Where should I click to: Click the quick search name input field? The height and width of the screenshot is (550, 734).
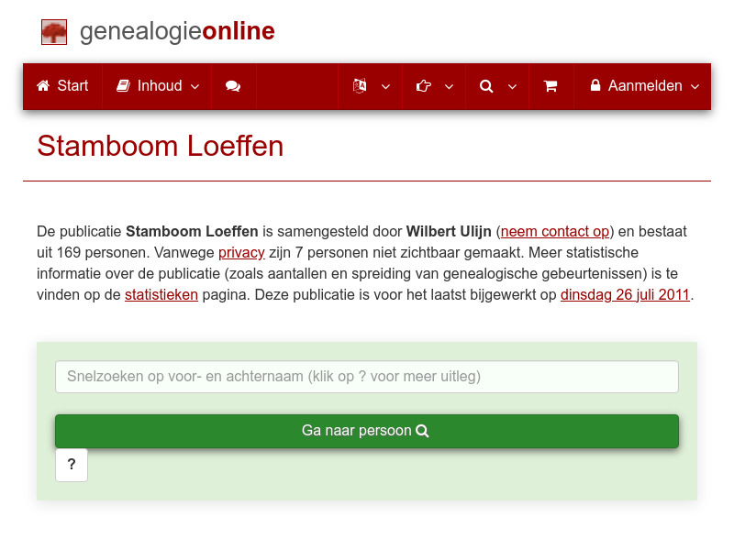[366, 377]
